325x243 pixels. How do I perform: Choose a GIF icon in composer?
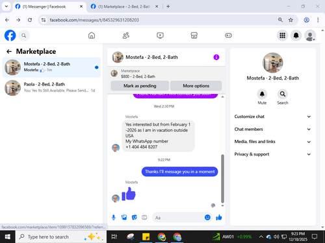coord(144,218)
